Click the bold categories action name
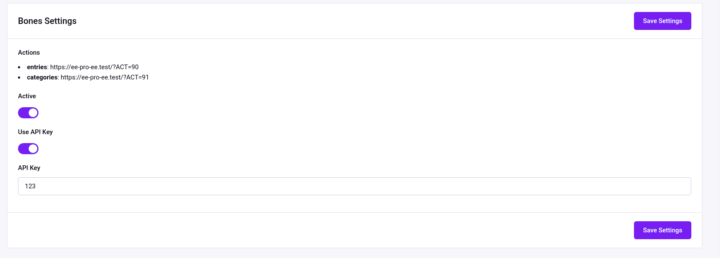 [42, 77]
